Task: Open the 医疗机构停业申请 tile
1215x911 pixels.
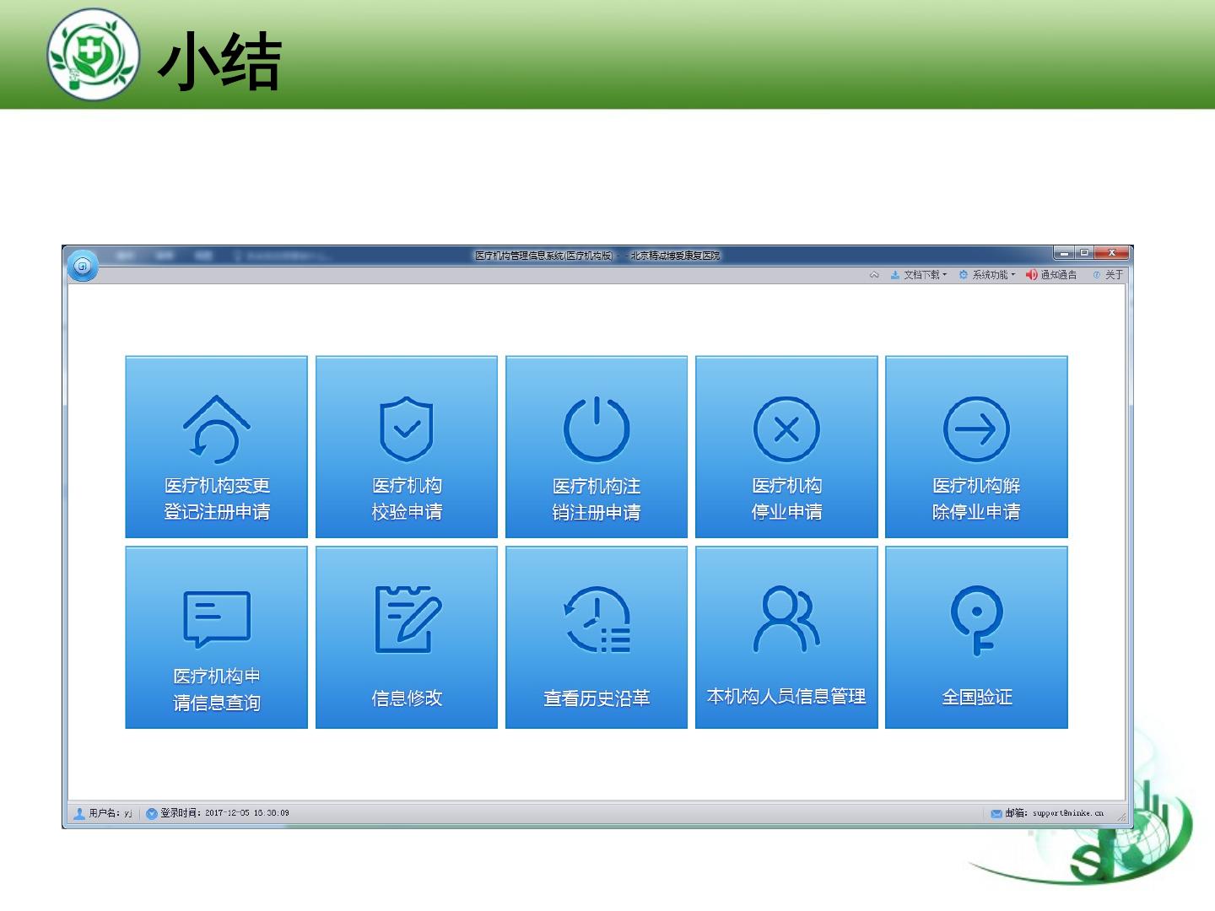Action: 786,447
